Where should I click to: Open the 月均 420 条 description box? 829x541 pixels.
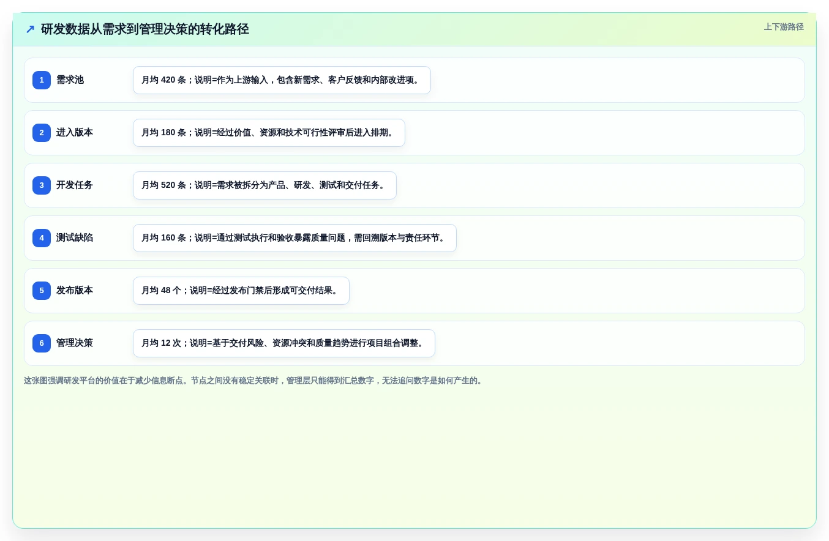(x=282, y=80)
